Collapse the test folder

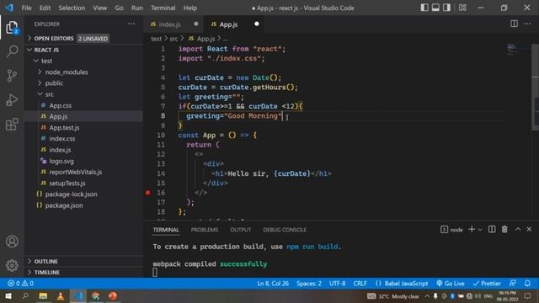click(x=83, y=61)
